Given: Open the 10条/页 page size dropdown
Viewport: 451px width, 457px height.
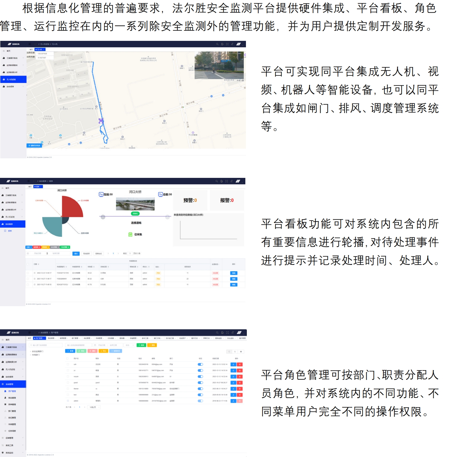Looking at the screenshot, I should point(94,407).
